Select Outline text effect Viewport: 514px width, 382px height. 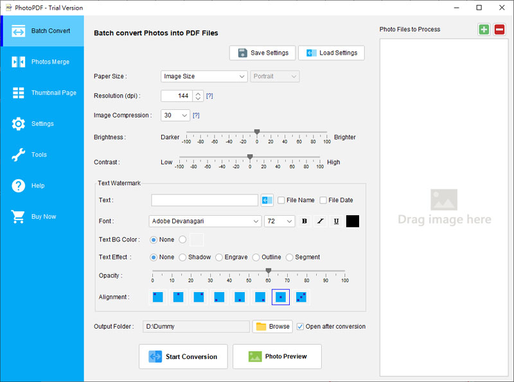tap(256, 257)
